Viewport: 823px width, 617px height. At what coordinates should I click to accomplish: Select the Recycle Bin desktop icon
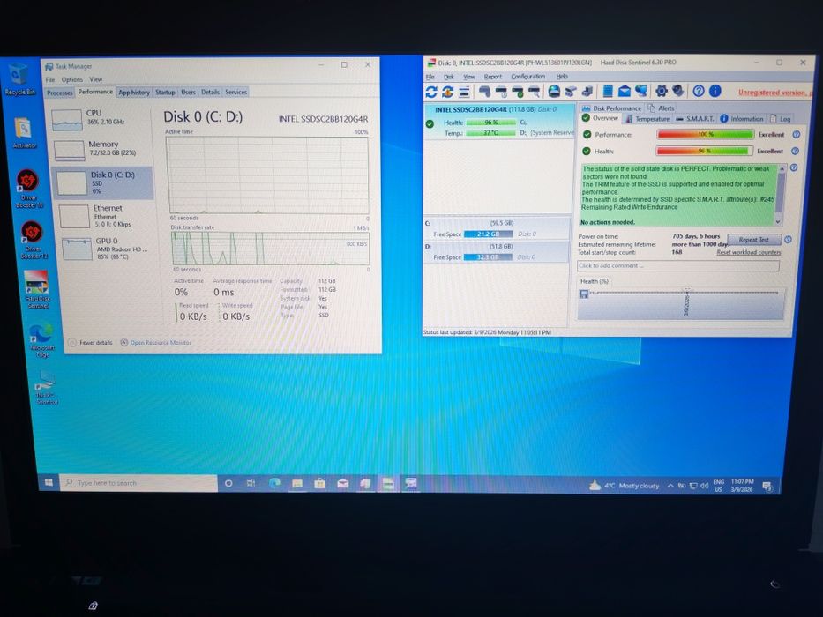tap(19, 79)
